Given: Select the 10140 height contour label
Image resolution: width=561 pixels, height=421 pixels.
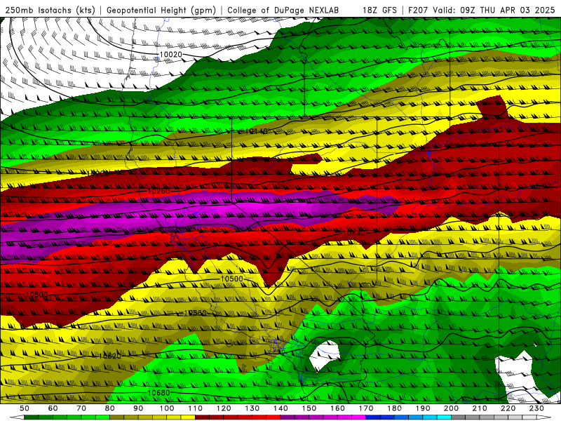Looking at the screenshot, I should tap(256, 131).
